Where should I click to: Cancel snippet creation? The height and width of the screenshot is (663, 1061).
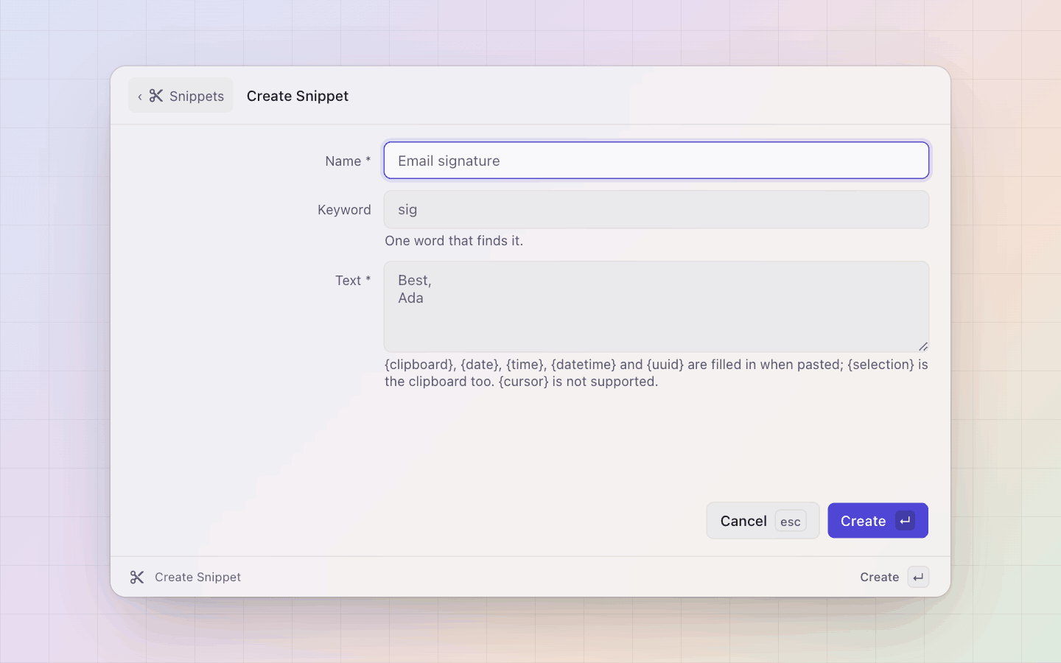click(763, 521)
